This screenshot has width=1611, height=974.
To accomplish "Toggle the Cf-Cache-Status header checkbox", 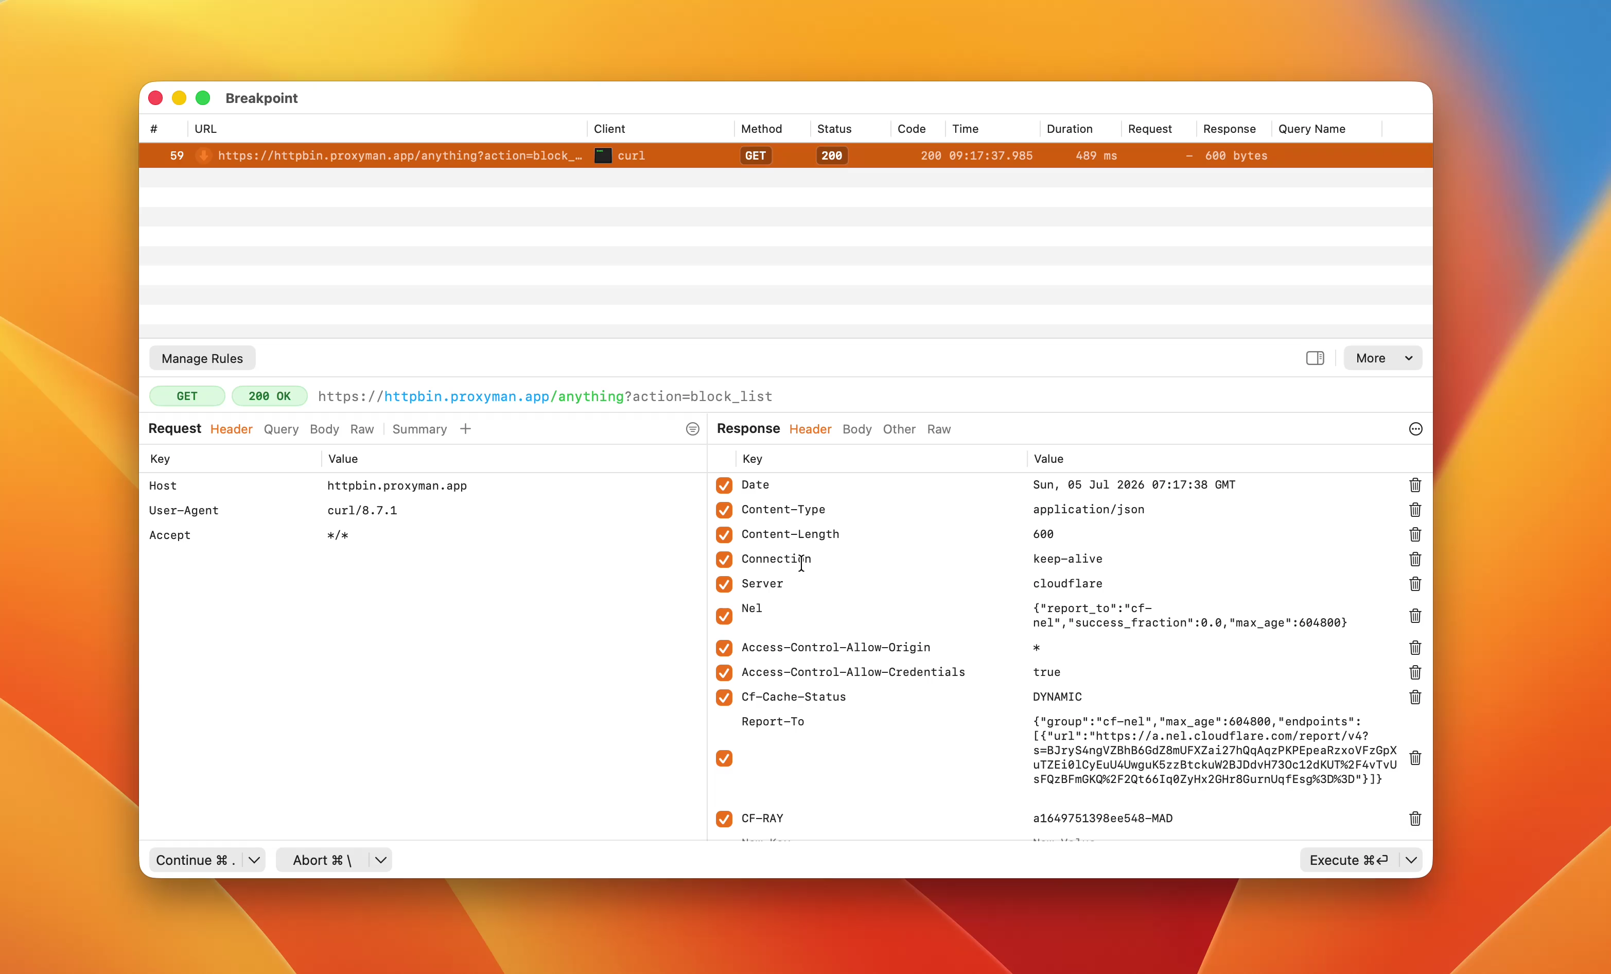I will pos(724,698).
